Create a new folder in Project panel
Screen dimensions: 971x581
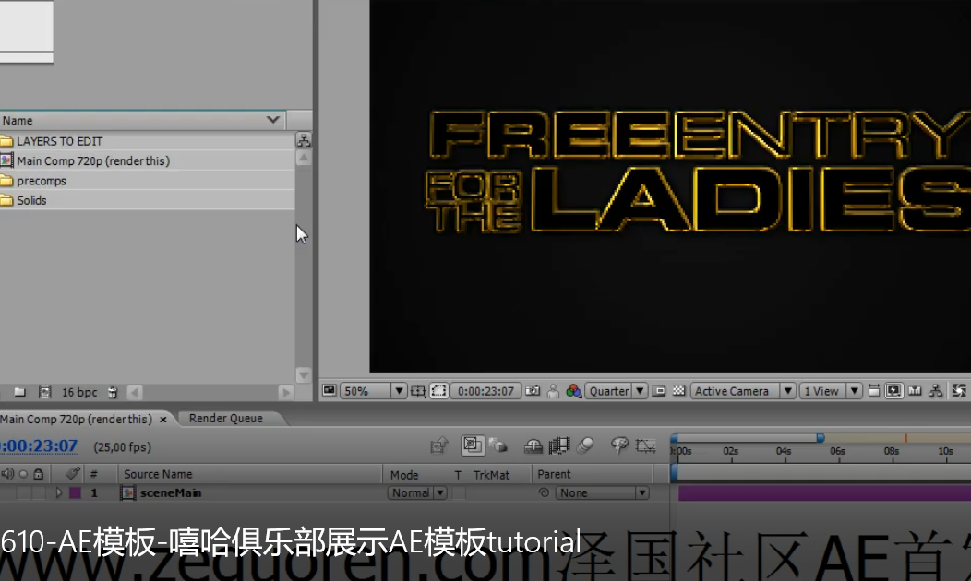point(19,392)
